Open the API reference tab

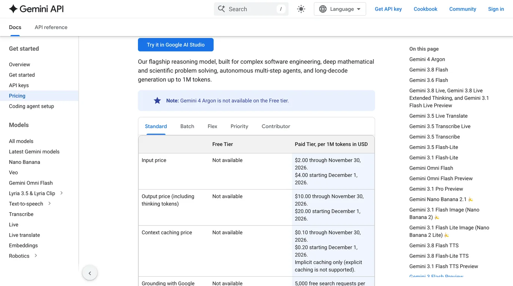[51, 27]
